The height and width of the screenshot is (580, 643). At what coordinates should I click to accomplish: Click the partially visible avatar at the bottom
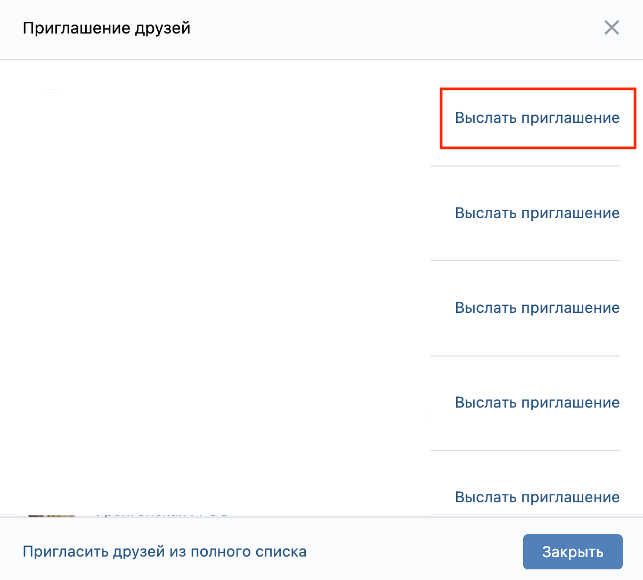[51, 514]
